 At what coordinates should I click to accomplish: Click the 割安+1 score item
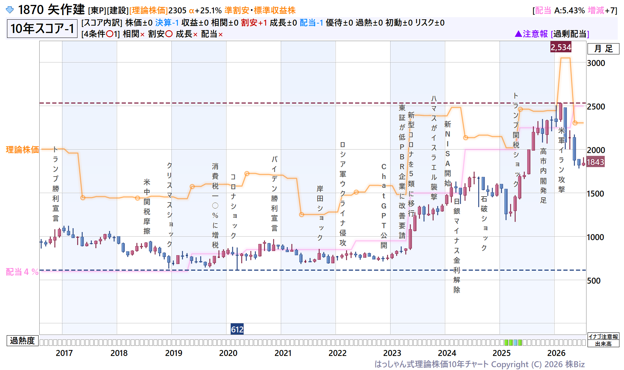click(254, 23)
